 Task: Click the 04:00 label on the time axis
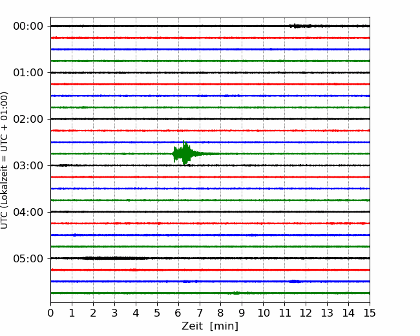(x=28, y=212)
